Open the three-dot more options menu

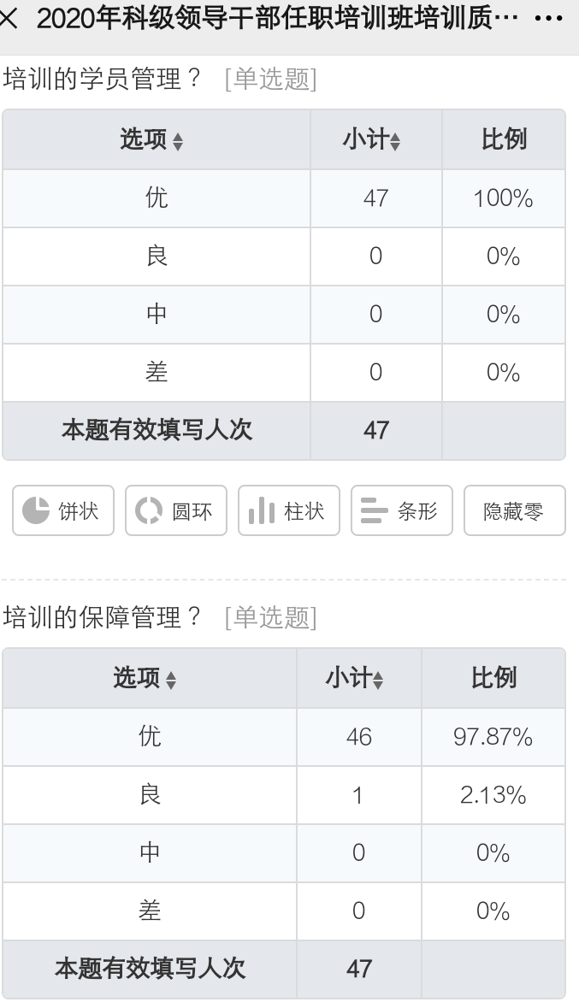click(548, 19)
